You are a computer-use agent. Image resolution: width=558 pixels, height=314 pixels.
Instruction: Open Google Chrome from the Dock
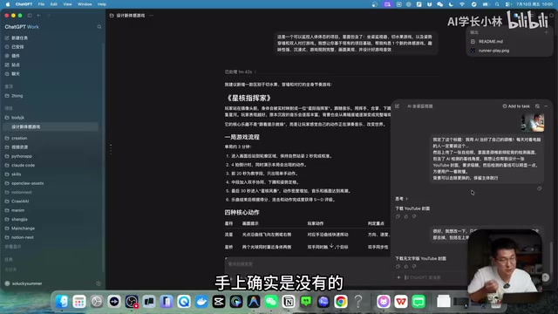[x=341, y=302]
